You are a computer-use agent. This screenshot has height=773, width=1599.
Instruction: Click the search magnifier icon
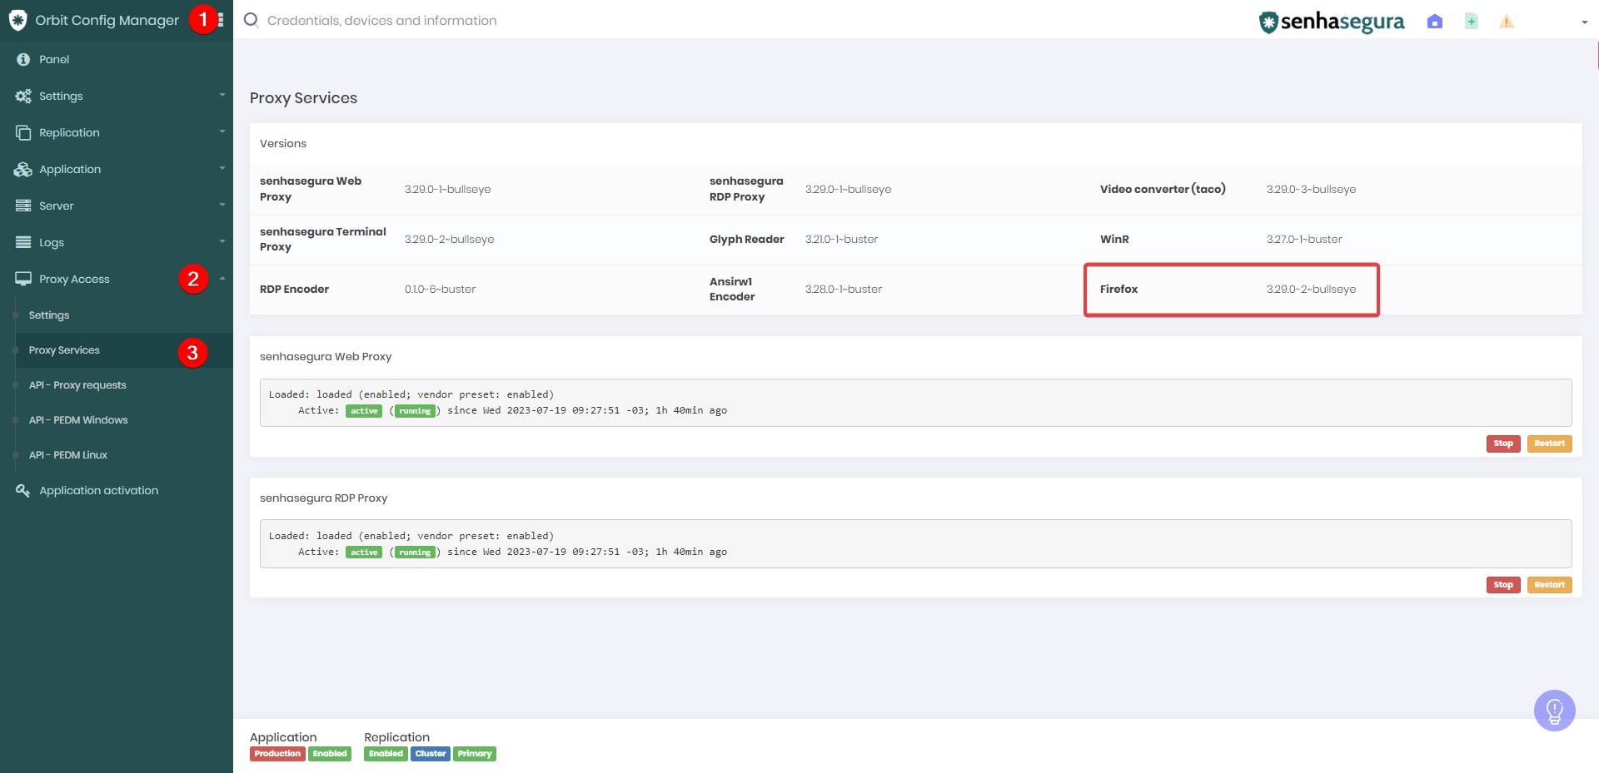(251, 20)
